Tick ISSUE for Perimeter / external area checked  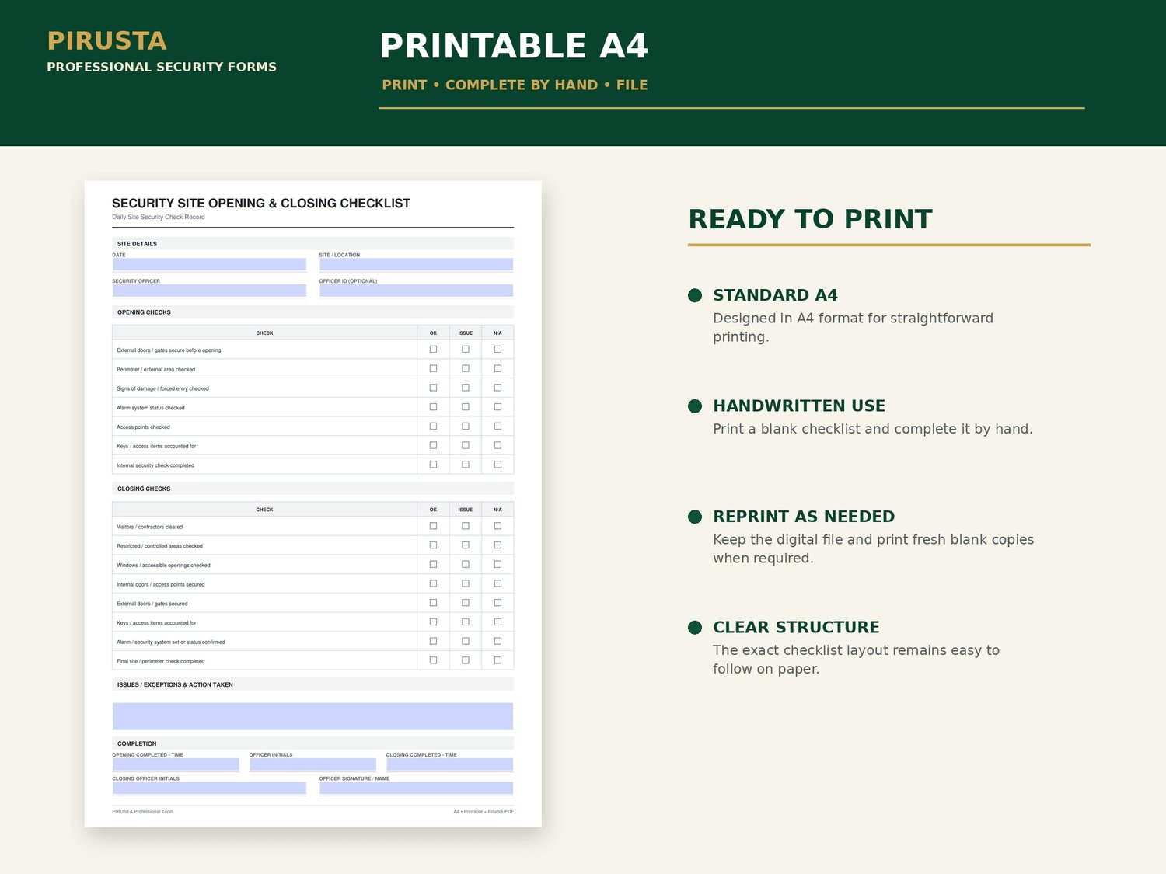[466, 368]
